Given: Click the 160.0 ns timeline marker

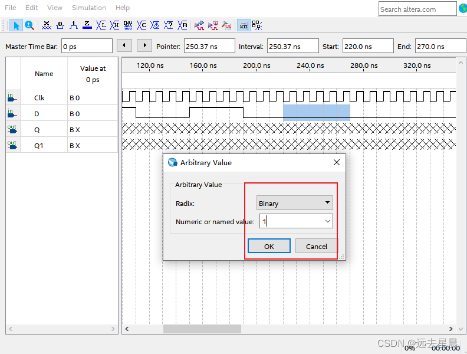Looking at the screenshot, I should pyautogui.click(x=203, y=65).
